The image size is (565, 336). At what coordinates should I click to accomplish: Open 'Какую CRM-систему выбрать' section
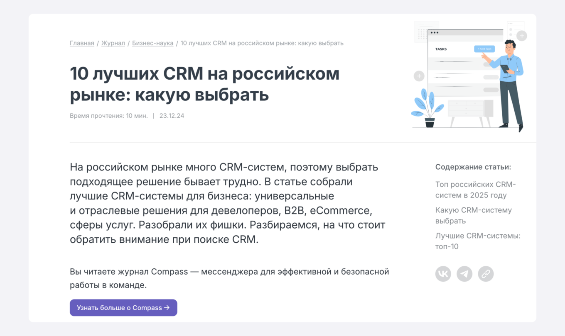[473, 215]
